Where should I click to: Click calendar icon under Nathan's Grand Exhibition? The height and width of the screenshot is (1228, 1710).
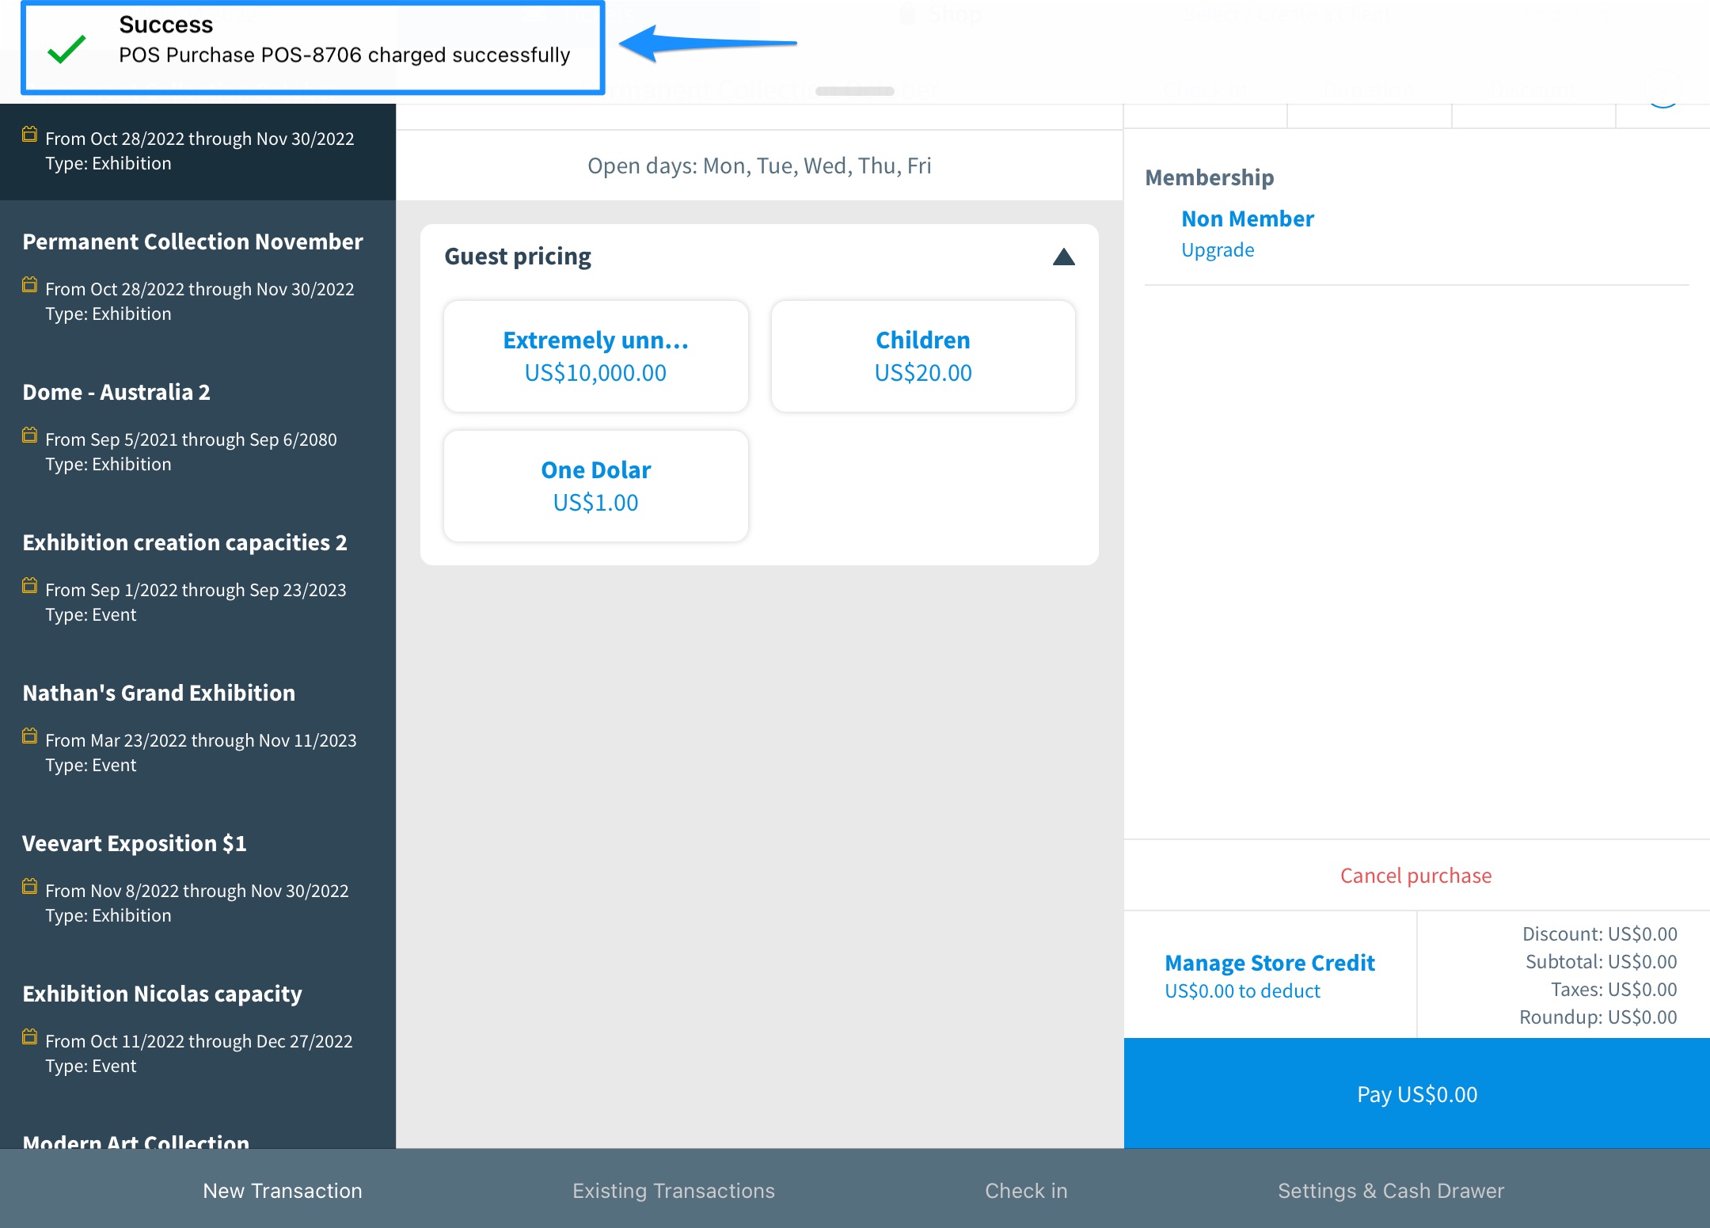click(29, 736)
